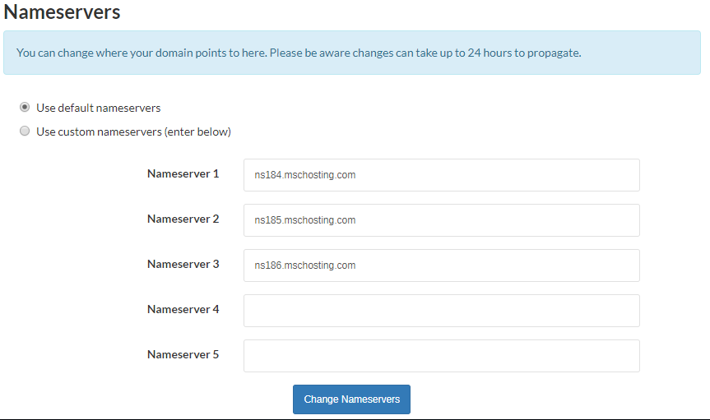Screen dimensions: 710x420
Task: Click into the empty Nameserver 5 field
Action: pyautogui.click(x=442, y=356)
